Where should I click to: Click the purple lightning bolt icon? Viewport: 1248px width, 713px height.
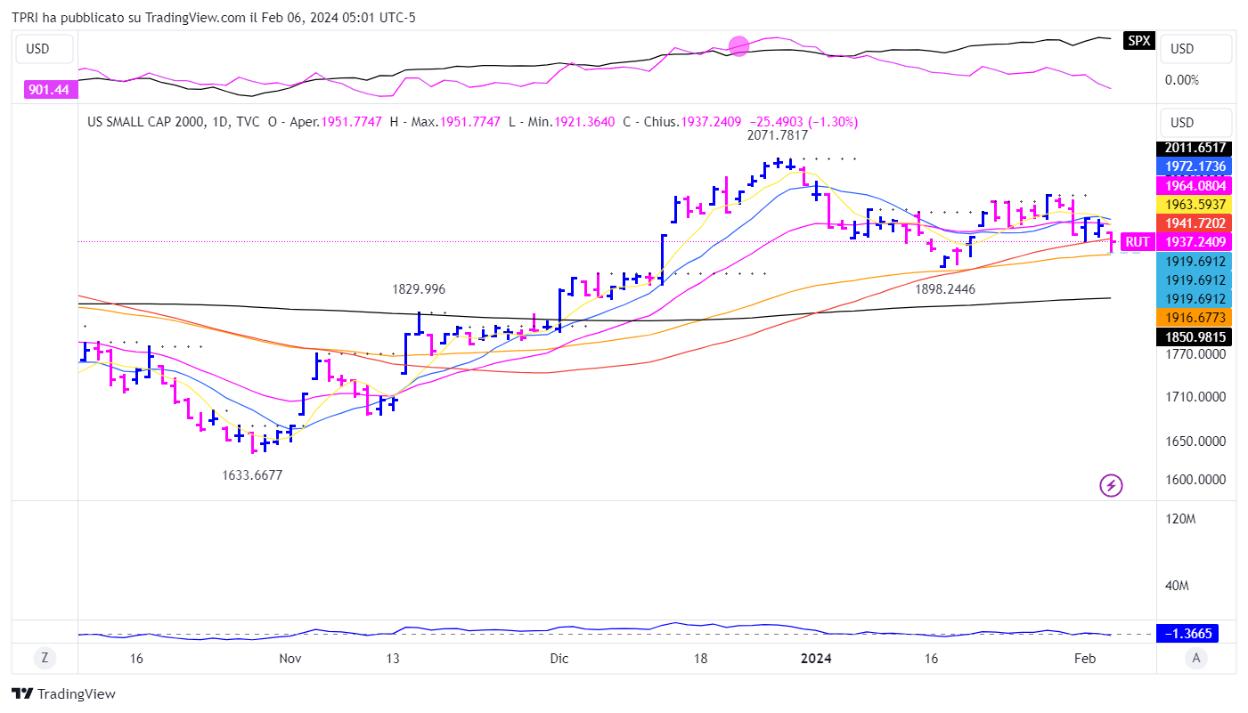click(1111, 485)
